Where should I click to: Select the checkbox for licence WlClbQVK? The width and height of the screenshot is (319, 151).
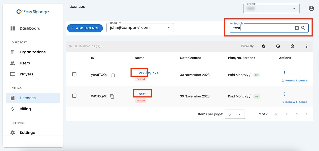74,96
